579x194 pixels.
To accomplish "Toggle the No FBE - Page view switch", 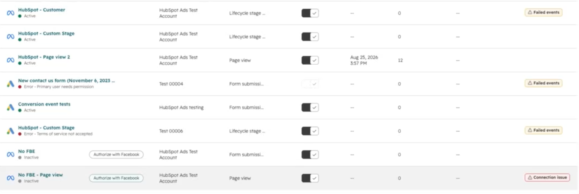I will [x=310, y=178].
